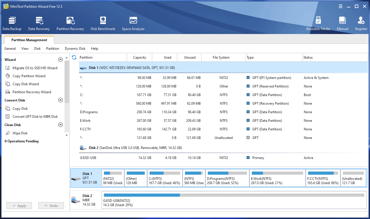Start the Disk Benchmark tool
Image resolution: width=370 pixels, height=219 pixels.
pyautogui.click(x=103, y=24)
